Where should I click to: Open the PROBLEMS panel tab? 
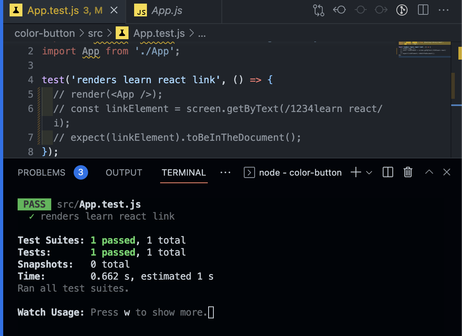42,172
